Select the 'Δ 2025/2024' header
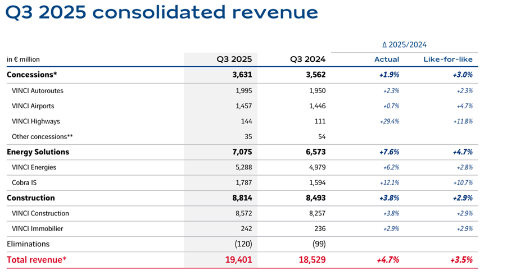The image size is (507, 275). (x=404, y=45)
